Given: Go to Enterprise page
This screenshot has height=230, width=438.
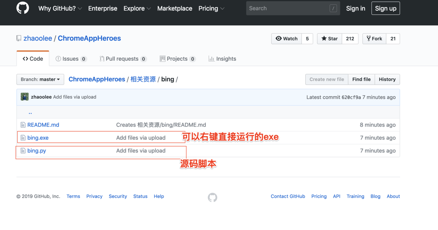Looking at the screenshot, I should [x=102, y=8].
